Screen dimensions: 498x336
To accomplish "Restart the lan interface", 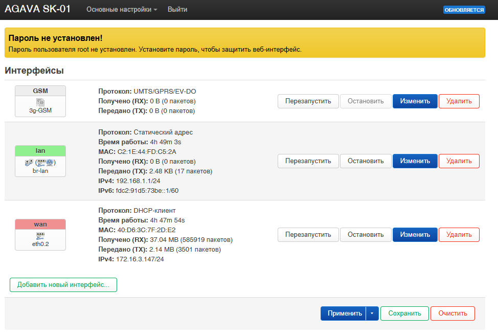I will pos(308,161).
